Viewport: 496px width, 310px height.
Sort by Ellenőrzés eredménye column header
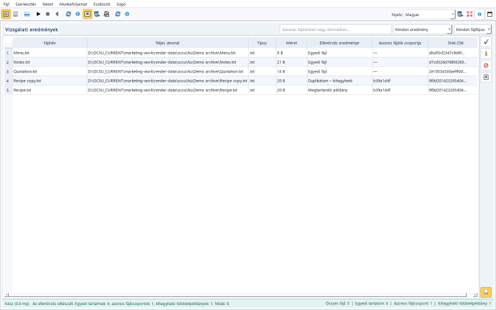point(339,43)
